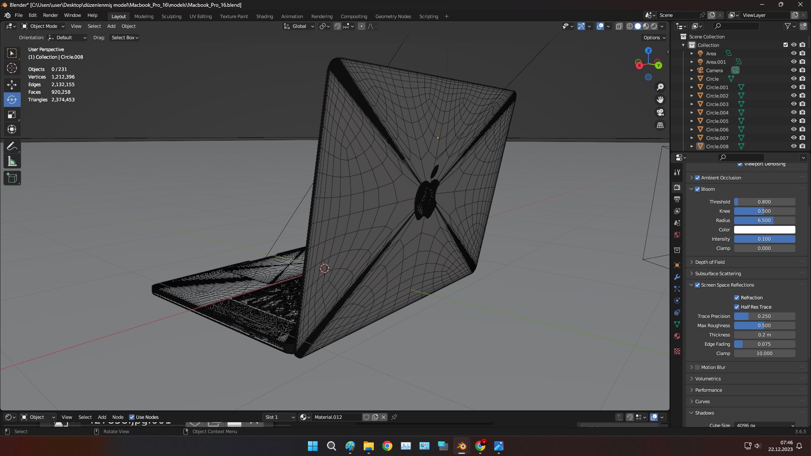The height and width of the screenshot is (456, 811).
Task: Select the Transform tool
Action: point(12,129)
